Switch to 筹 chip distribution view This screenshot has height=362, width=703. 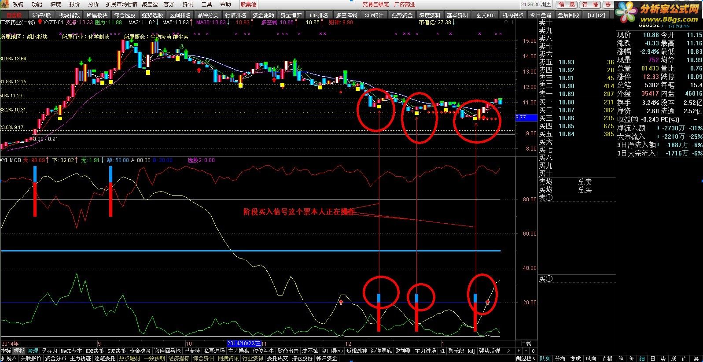click(696, 358)
